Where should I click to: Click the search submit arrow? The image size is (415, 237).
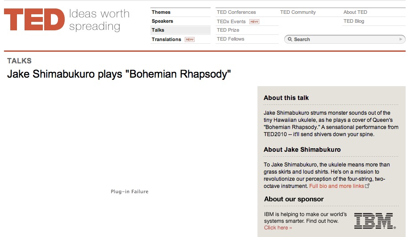pos(401,39)
